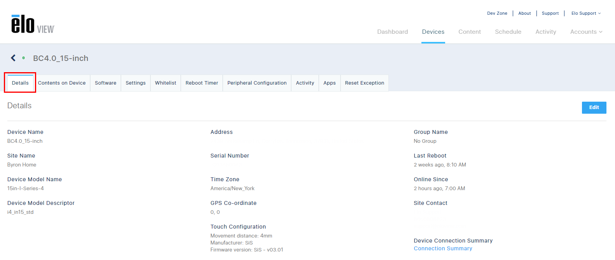Click the model name 15in-I-Series-4
Viewport: 615px width, 260px height.
(26, 189)
